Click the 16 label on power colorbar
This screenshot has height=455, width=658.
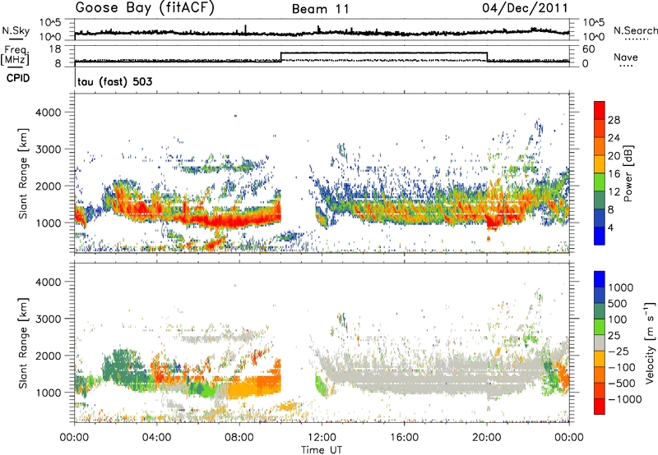[614, 174]
